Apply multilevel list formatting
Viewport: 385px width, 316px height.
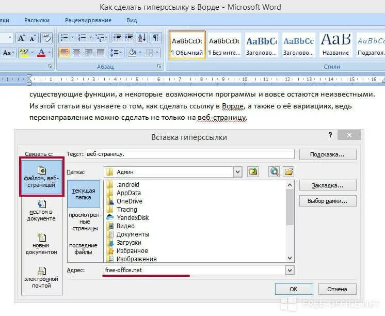coord(101,38)
